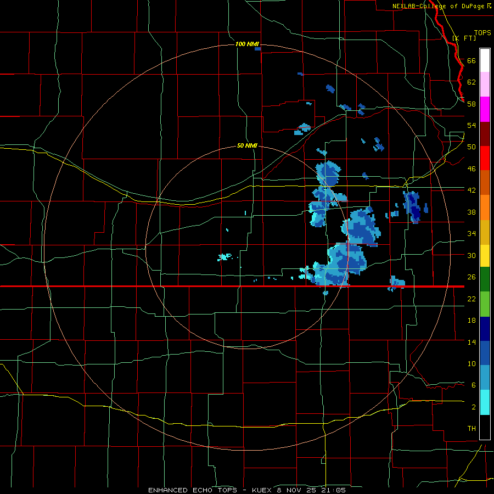Image resolution: width=494 pixels, height=494 pixels.
Task: Click the "62" legend value
Action: pos(471,82)
